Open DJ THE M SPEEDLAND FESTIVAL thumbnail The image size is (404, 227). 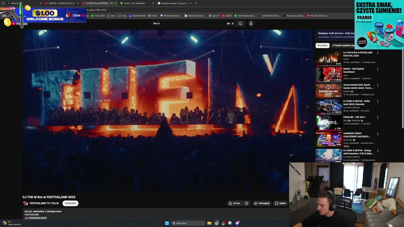click(x=329, y=58)
